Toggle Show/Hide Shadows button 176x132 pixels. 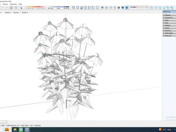pos(21,8)
